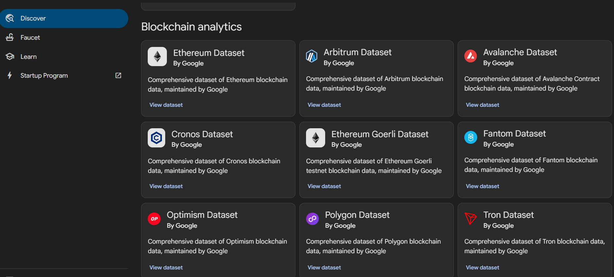Click the Startup Program external link icon

pos(118,75)
